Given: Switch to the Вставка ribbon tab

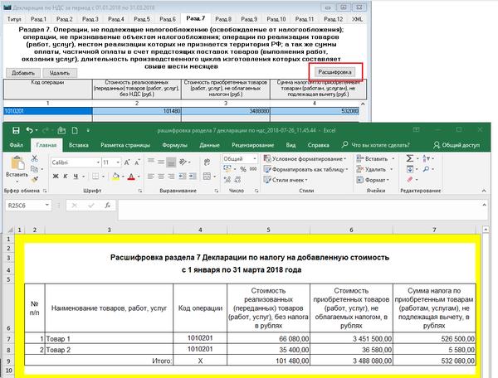Looking at the screenshot, I should (x=79, y=145).
